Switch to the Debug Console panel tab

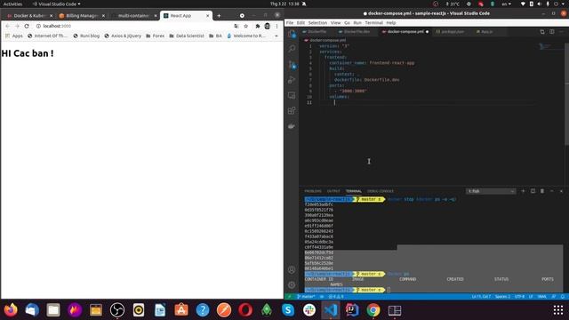(x=381, y=191)
